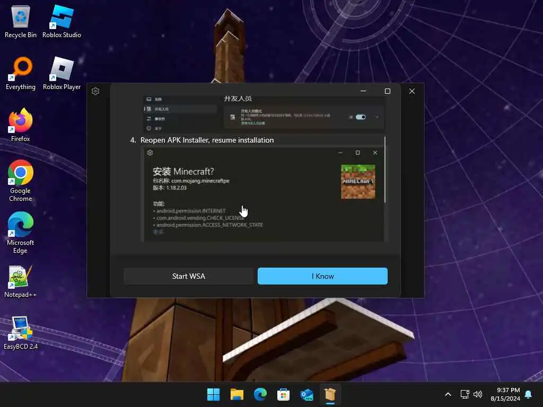This screenshot has height=407, width=543.
Task: Open Edge from the taskbar
Action: [x=260, y=394]
